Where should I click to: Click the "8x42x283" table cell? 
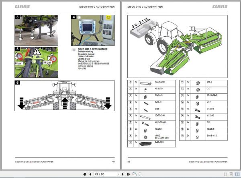point(165,144)
